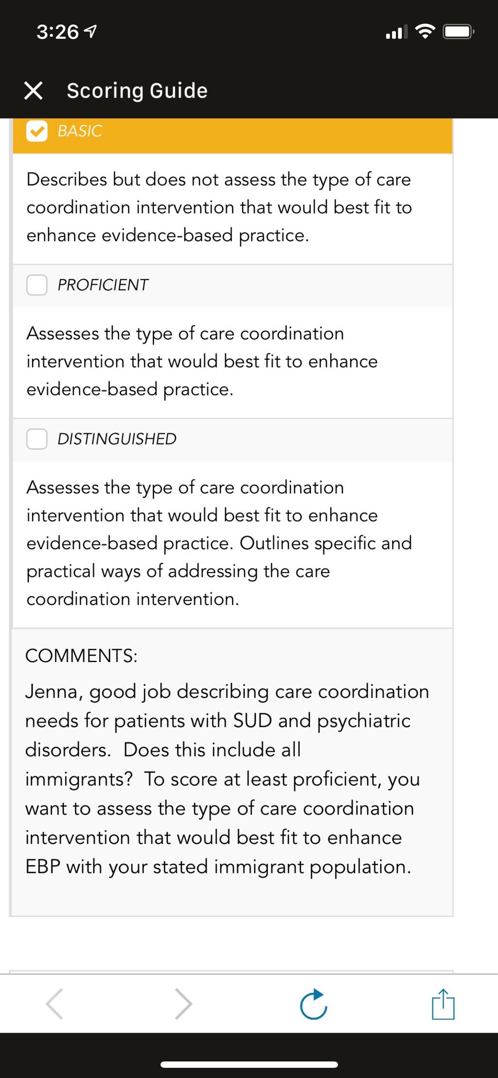
Task: Tap the cellular signal bars icon
Action: pos(396,33)
